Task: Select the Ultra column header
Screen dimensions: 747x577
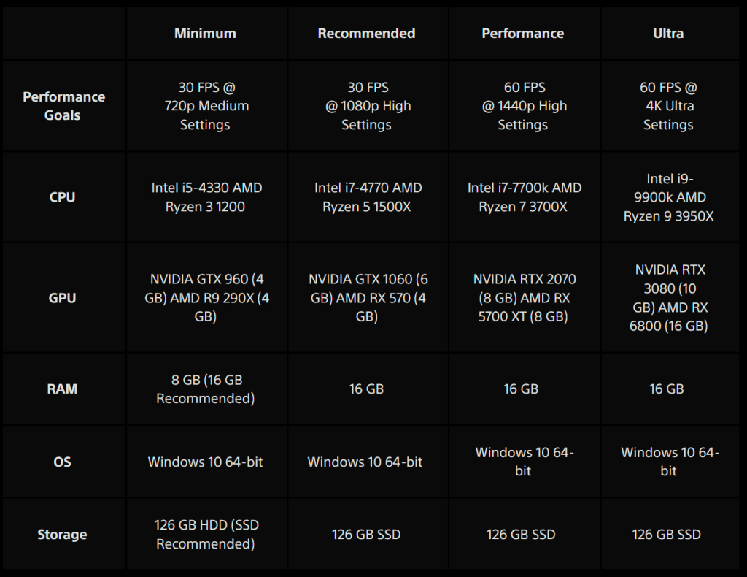Action: [x=668, y=33]
